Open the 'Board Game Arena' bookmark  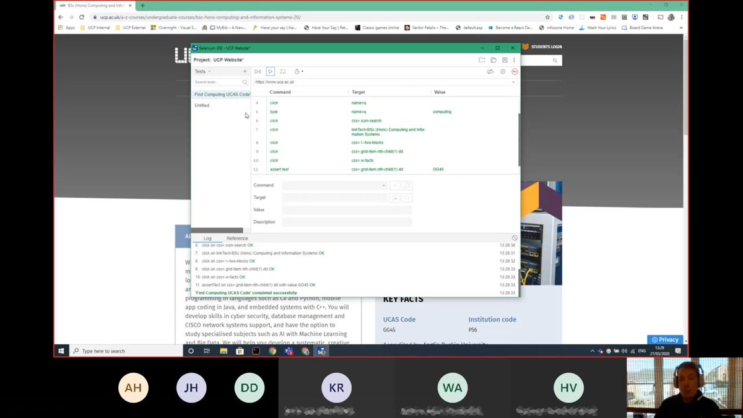[643, 27]
